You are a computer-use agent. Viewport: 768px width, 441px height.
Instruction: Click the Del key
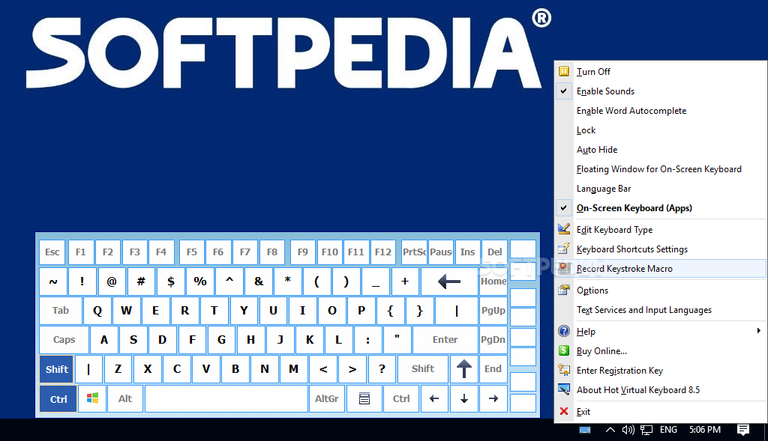coord(494,252)
